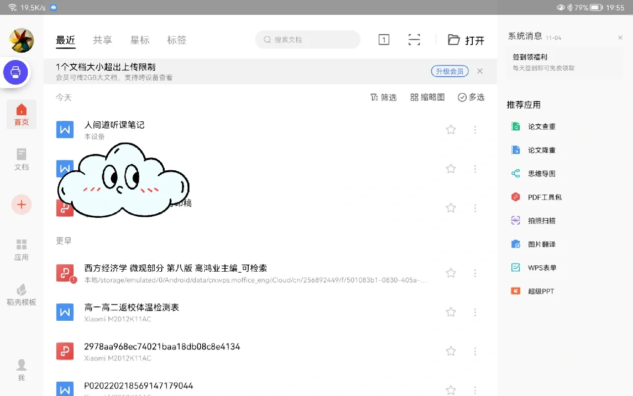Star the P020220218569147179044 file

tap(451, 390)
